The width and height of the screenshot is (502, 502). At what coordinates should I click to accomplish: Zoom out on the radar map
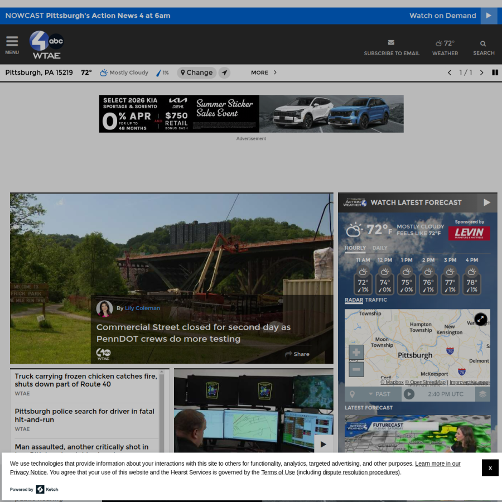tap(356, 369)
